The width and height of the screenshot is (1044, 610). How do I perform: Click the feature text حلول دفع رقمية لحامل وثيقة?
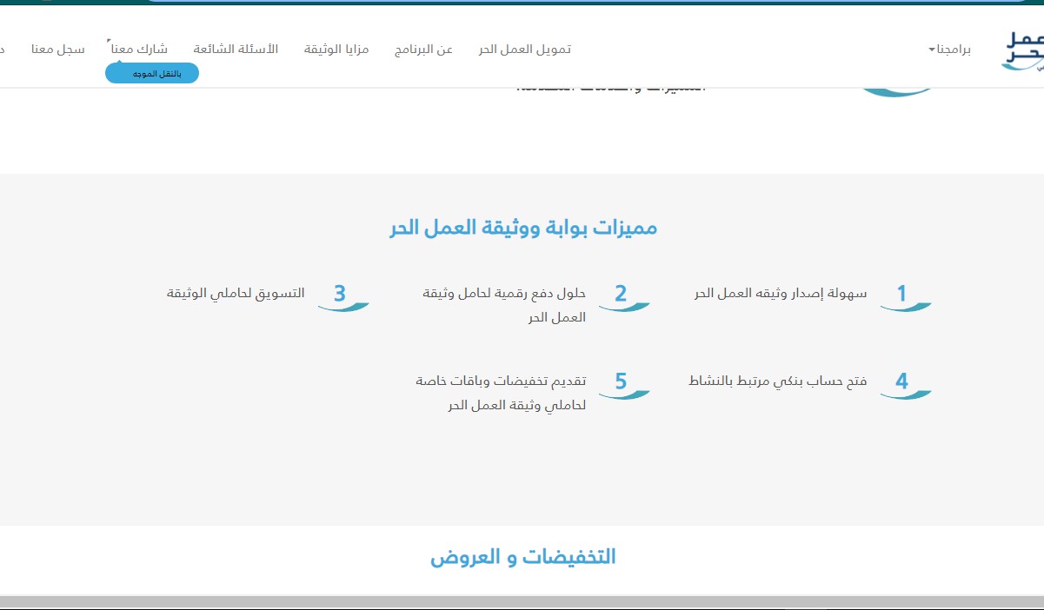tap(504, 294)
